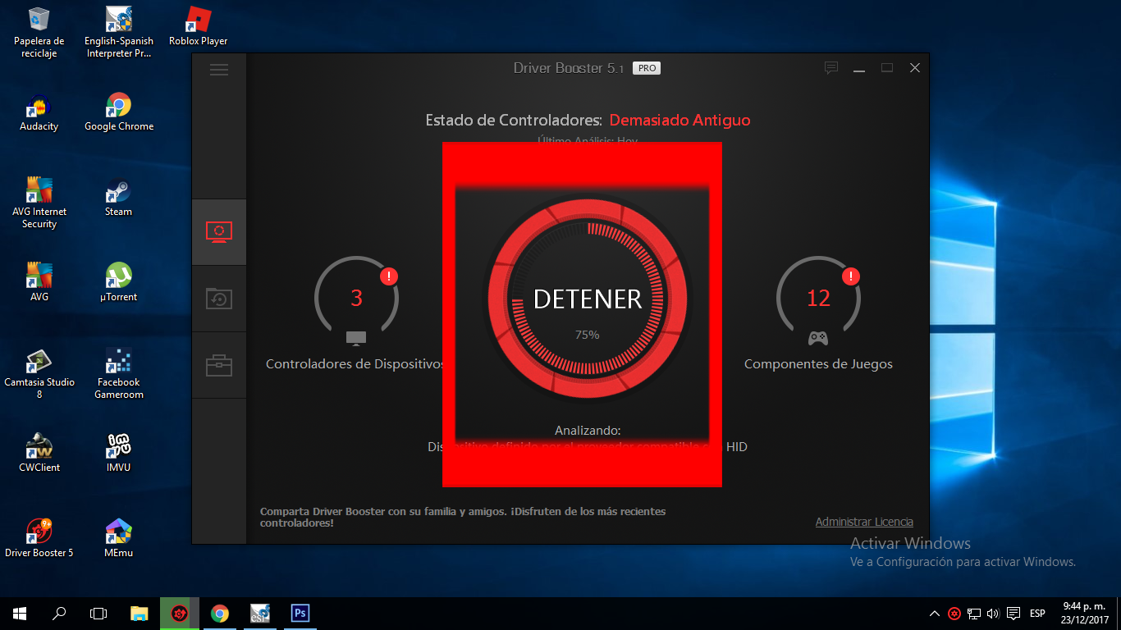The image size is (1121, 630).
Task: Click the 12 game components gauge
Action: pyautogui.click(x=818, y=298)
